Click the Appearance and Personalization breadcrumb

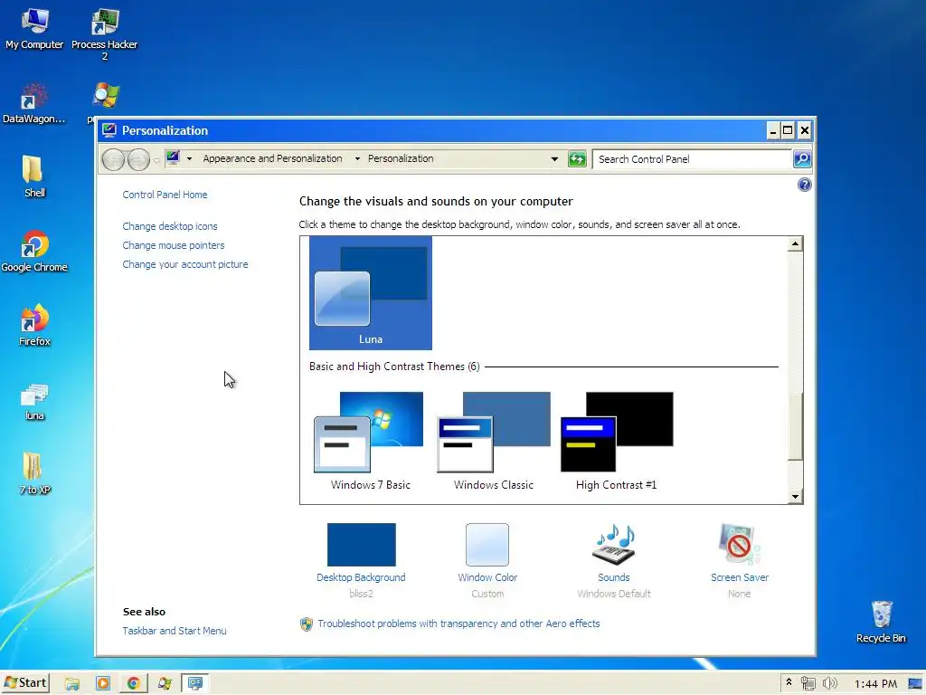coord(272,158)
